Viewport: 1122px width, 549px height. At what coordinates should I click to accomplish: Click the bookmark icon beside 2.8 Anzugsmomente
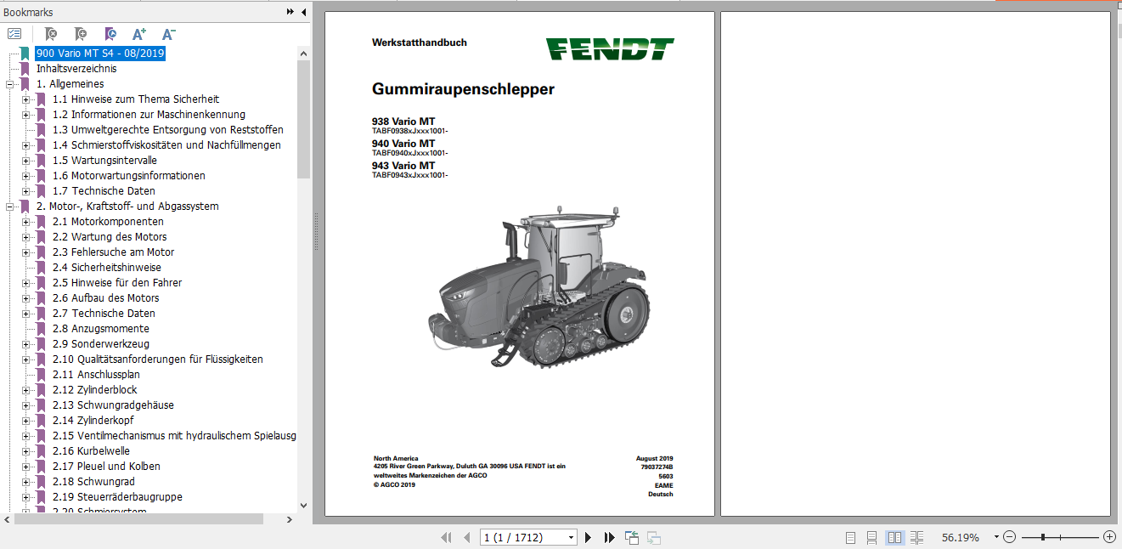[x=41, y=329]
